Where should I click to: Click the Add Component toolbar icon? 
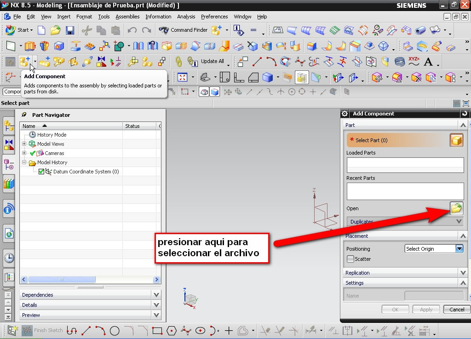point(24,61)
